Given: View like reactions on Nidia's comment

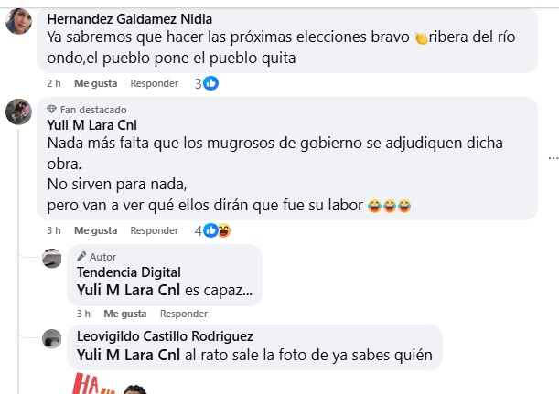Looking at the screenshot, I should point(210,83).
